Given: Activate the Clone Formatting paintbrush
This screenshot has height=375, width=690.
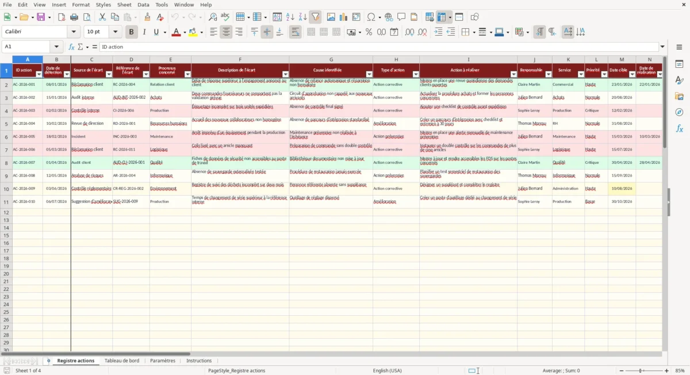Looking at the screenshot, I should point(148,17).
